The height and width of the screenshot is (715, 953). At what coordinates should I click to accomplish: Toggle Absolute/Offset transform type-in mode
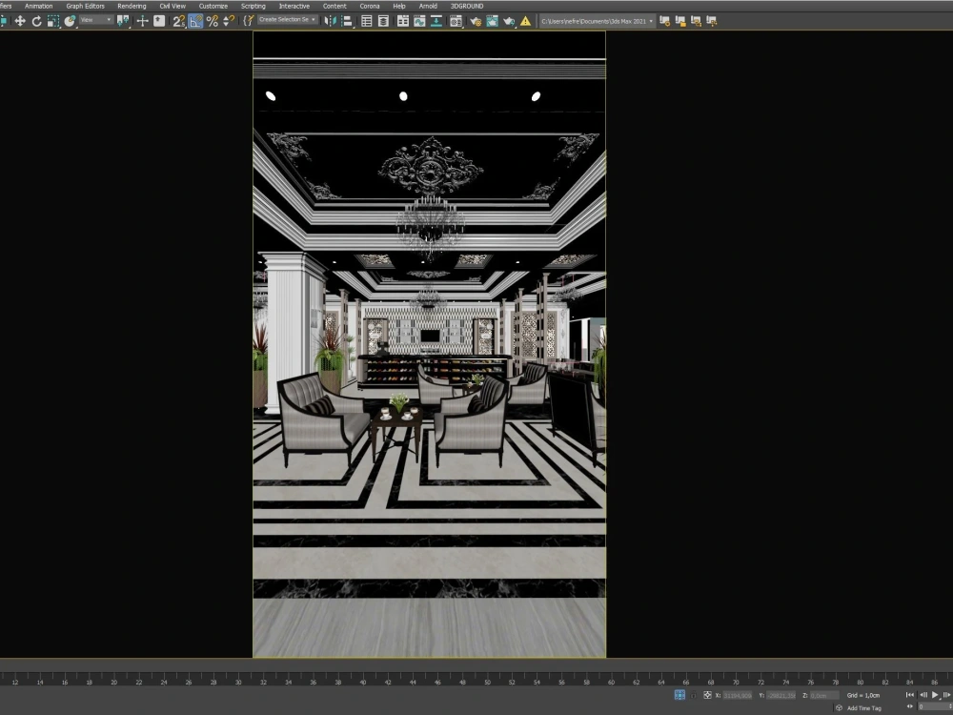(707, 695)
